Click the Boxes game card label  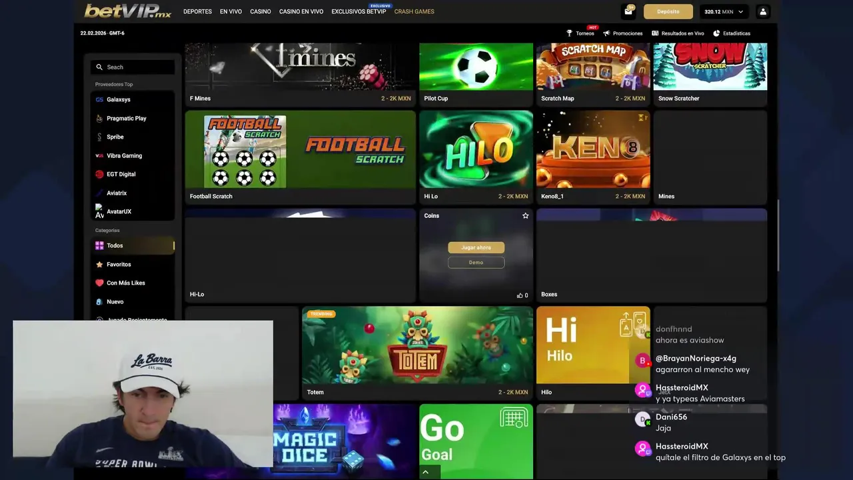[549, 295]
